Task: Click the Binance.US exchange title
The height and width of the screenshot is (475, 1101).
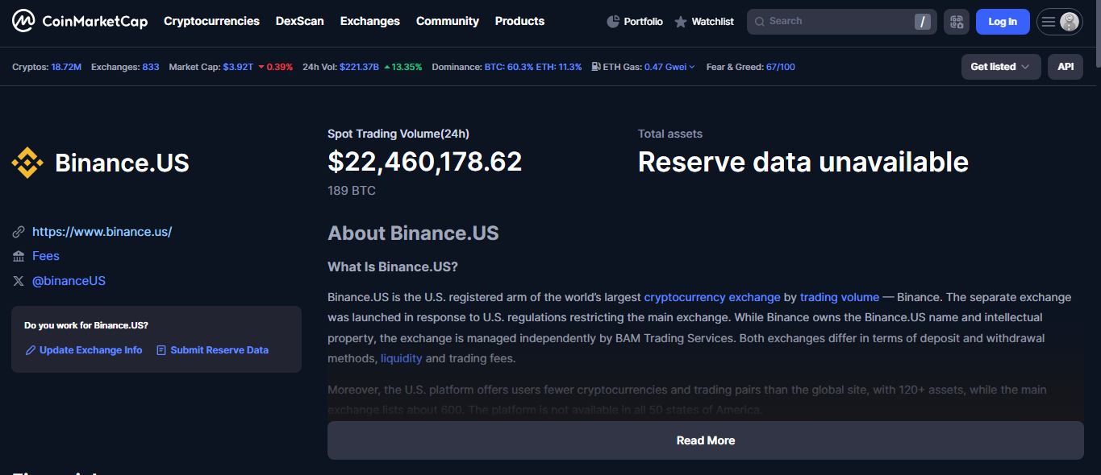Action: click(x=122, y=163)
